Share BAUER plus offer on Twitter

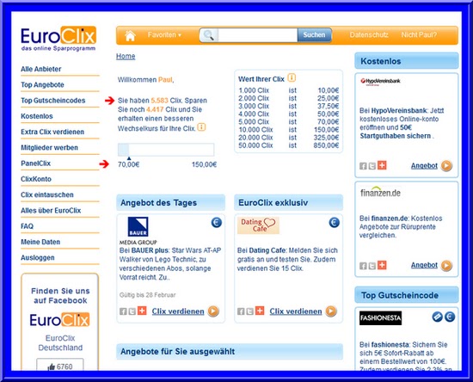pyautogui.click(x=132, y=311)
